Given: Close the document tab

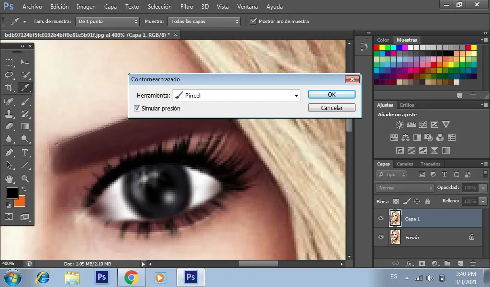Looking at the screenshot, I should (x=176, y=34).
